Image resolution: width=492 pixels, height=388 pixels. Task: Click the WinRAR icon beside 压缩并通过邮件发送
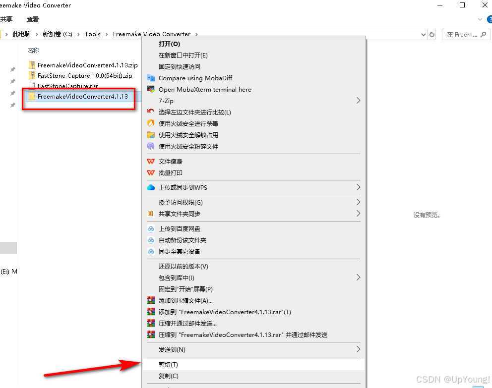(x=151, y=323)
